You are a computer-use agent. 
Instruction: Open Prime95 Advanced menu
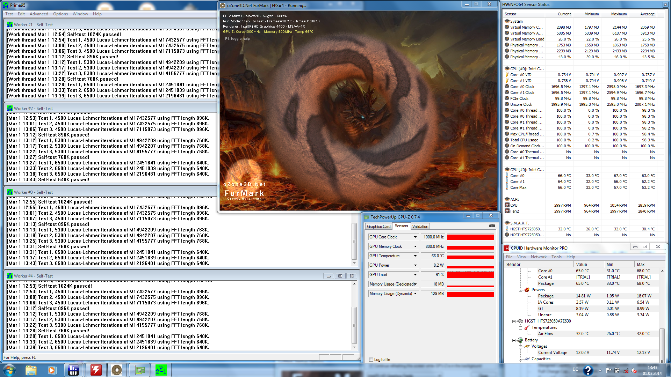(39, 14)
